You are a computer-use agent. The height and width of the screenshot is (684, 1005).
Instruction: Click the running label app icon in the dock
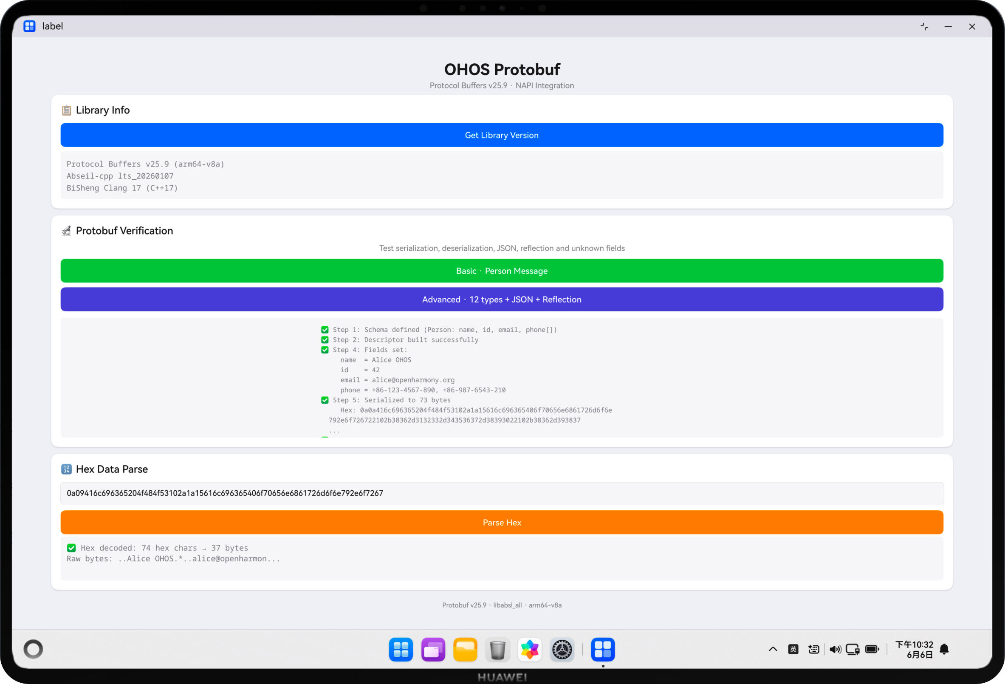(603, 650)
